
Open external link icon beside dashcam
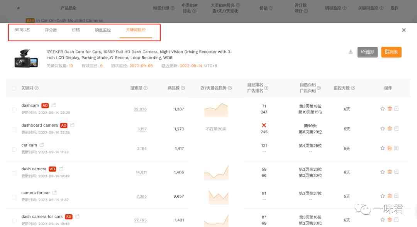click(54, 105)
